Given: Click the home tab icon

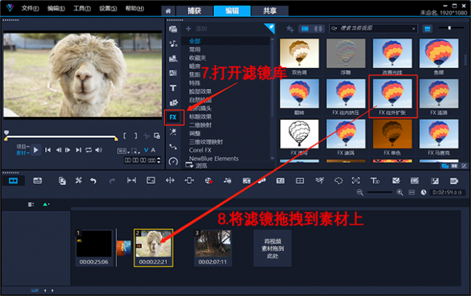Looking at the screenshot, I should [x=168, y=11].
